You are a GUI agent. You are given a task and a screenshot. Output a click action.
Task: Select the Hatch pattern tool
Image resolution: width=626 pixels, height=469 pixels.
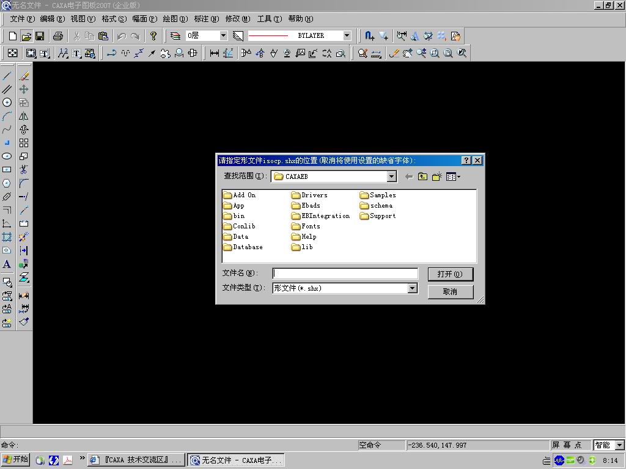click(7, 237)
